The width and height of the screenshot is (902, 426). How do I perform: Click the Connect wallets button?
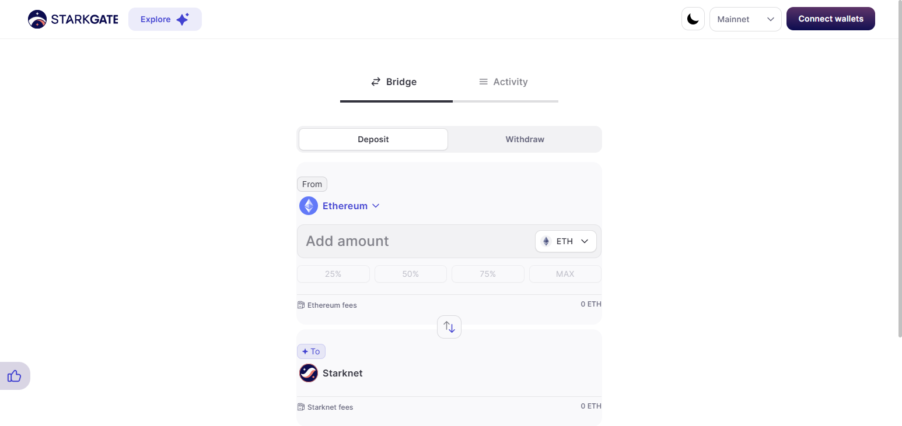(830, 19)
